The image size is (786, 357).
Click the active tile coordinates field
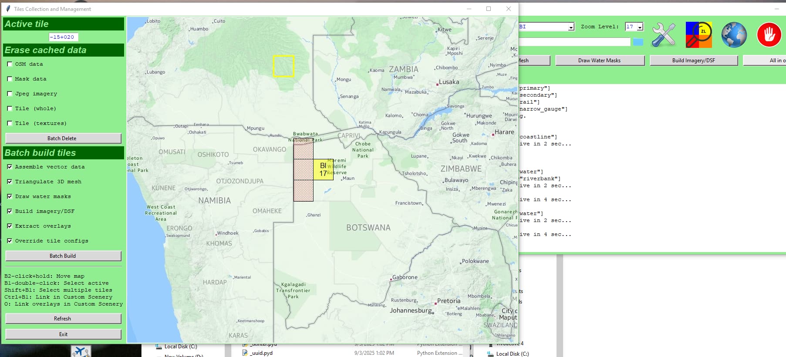[x=63, y=37]
